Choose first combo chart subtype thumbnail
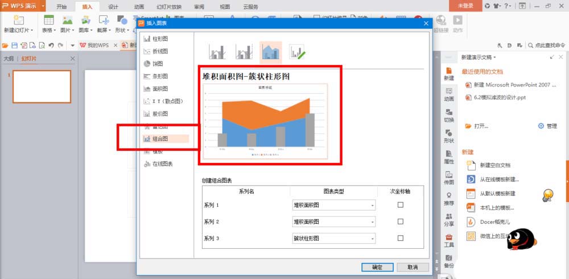The height and width of the screenshot is (279, 569). coord(217,52)
